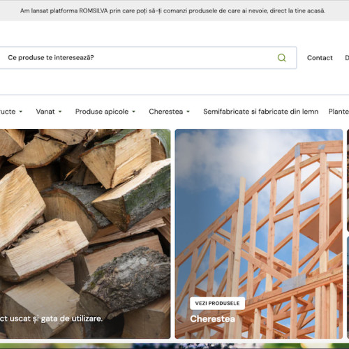Screen dimensions: 349x349
Task: Click the "uscat și gata de utilizare" caption
Action: click(x=56, y=318)
